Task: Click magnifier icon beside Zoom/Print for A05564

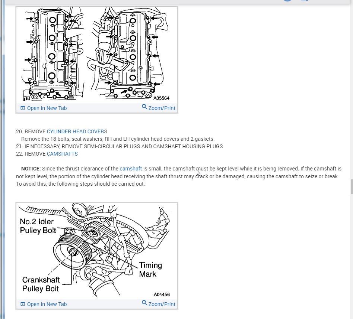Action: (x=144, y=107)
